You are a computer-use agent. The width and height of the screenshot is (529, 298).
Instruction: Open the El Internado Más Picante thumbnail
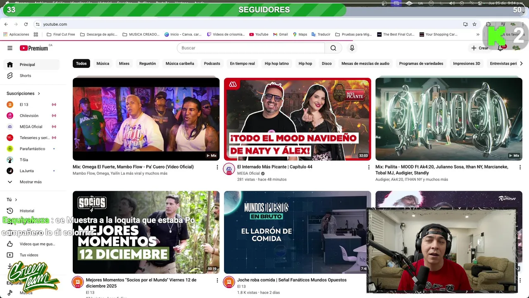(298, 119)
